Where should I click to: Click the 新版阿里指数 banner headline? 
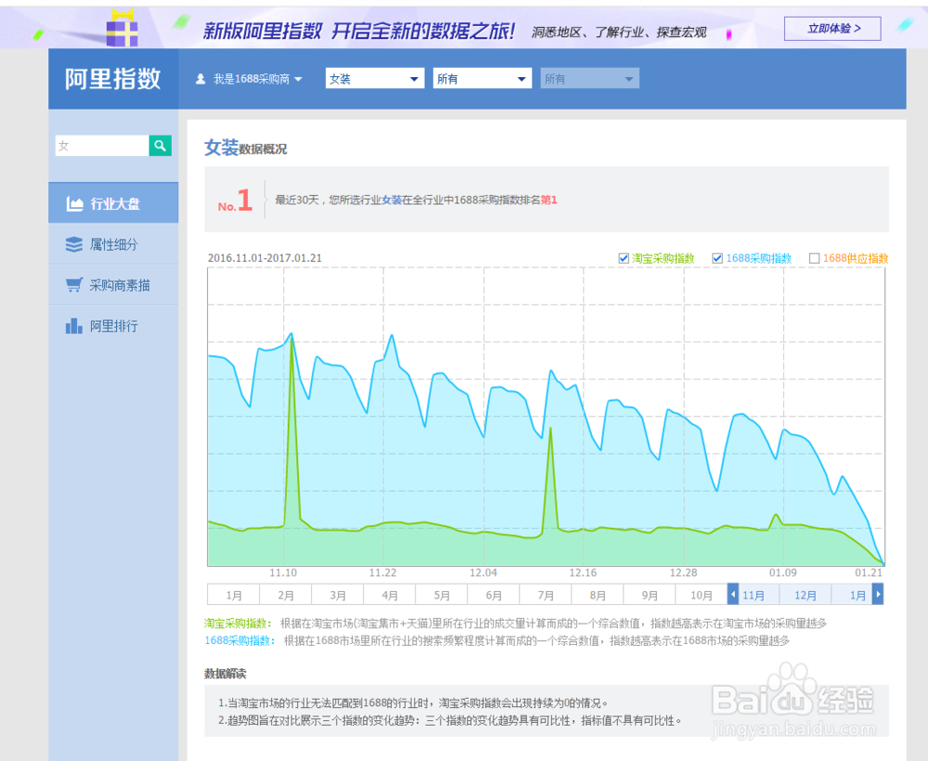click(358, 31)
